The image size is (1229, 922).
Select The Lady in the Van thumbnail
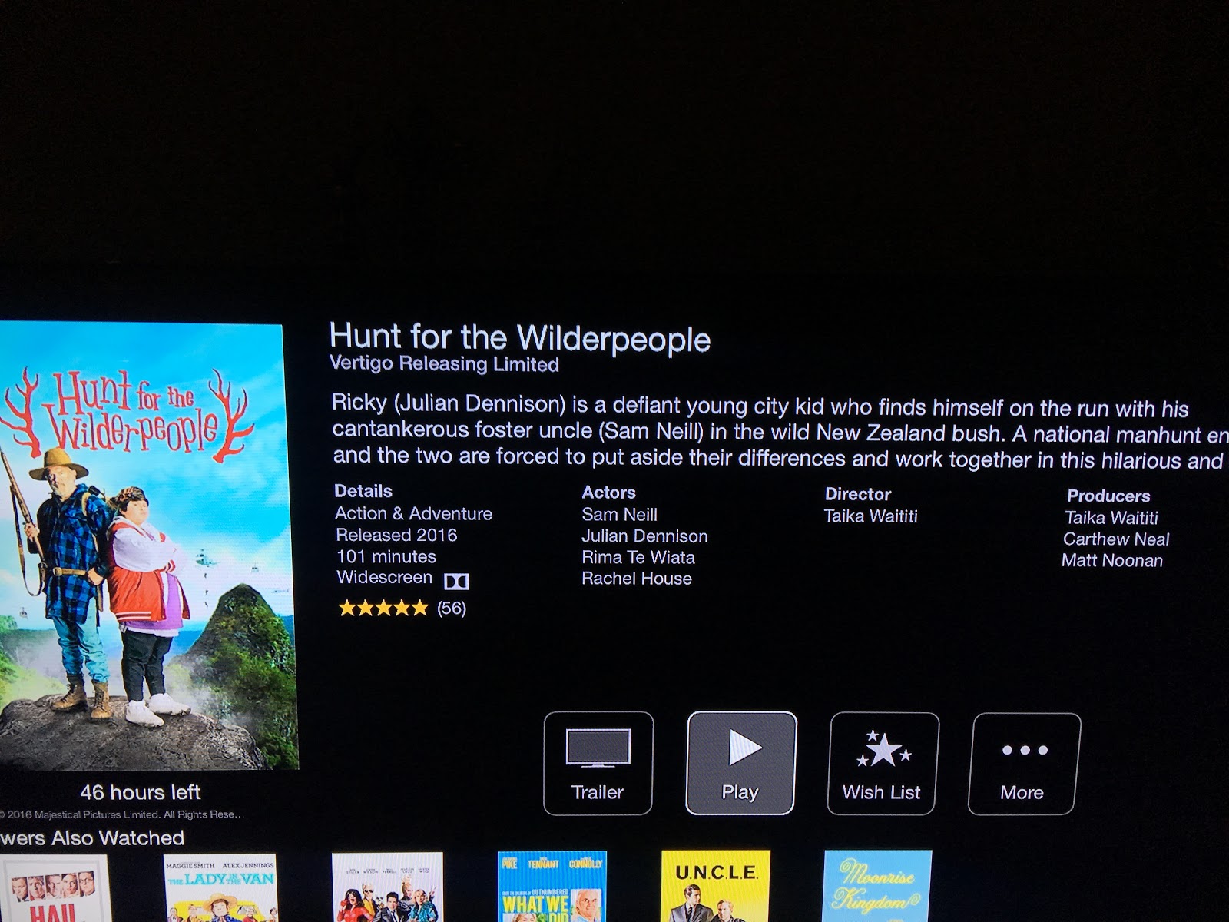pyautogui.click(x=220, y=889)
